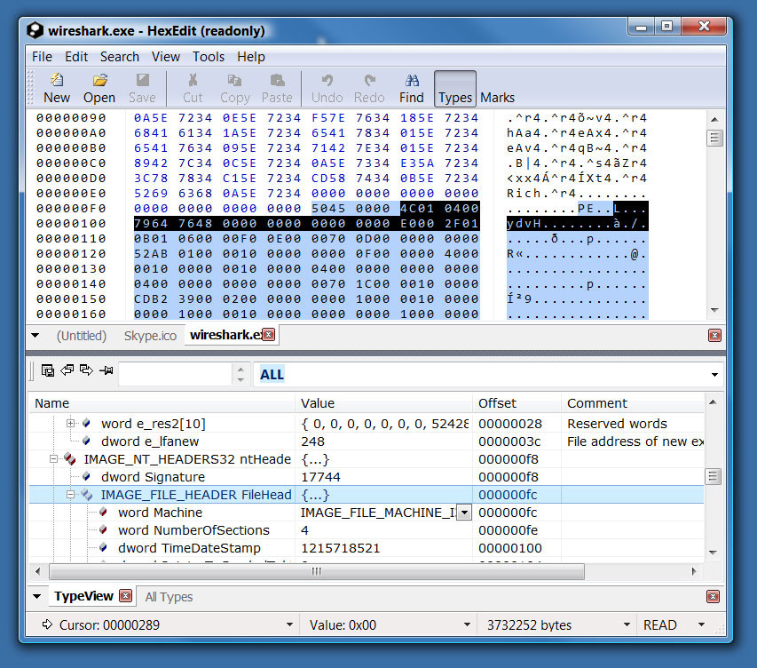This screenshot has width=757, height=668.
Task: Open a file with the Open button
Action: click(99, 89)
